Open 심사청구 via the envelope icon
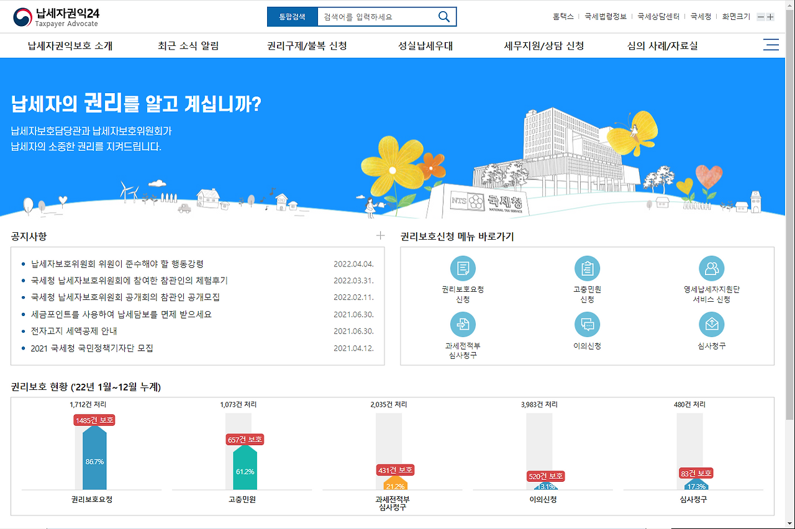The height and width of the screenshot is (529, 795). pyautogui.click(x=712, y=323)
